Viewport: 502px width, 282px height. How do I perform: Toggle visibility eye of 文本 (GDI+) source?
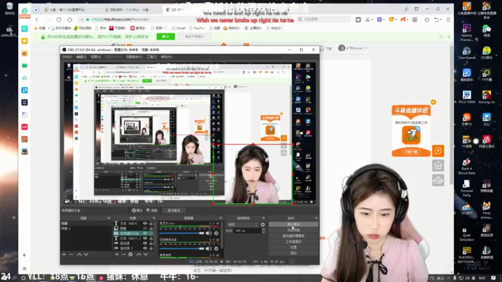[145, 224]
